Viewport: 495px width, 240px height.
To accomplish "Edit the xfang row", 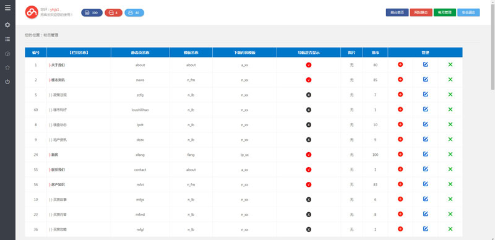I will click(426, 154).
